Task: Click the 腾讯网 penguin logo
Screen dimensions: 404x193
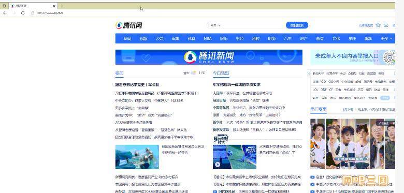Action: pos(129,25)
